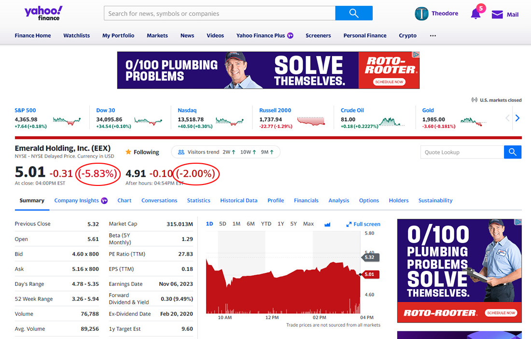Viewport: 531px width, 339px height.
Task: Open the Markets menu
Action: [157, 36]
